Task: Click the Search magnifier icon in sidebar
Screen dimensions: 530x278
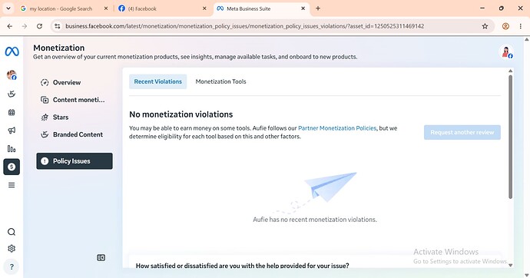Action: [x=12, y=232]
